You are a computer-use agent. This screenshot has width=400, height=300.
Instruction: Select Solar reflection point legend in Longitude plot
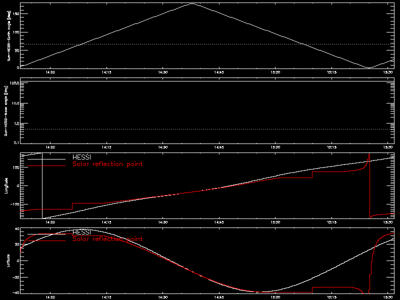[x=107, y=164]
